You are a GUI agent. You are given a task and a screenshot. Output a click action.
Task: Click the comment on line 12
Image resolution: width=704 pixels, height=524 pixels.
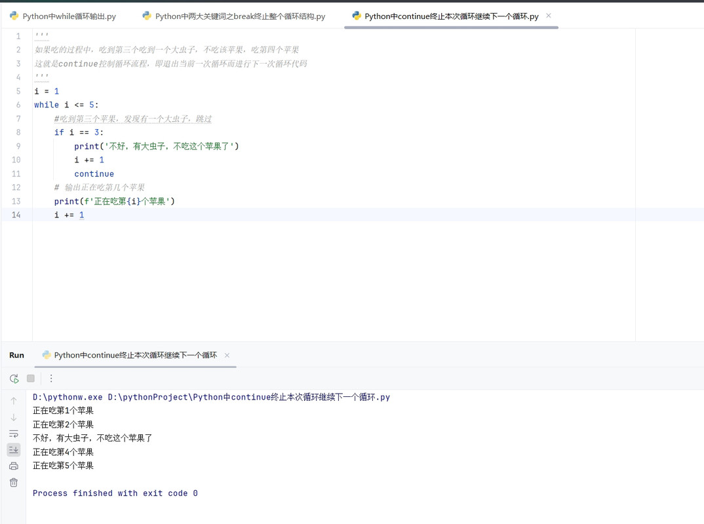tap(99, 187)
